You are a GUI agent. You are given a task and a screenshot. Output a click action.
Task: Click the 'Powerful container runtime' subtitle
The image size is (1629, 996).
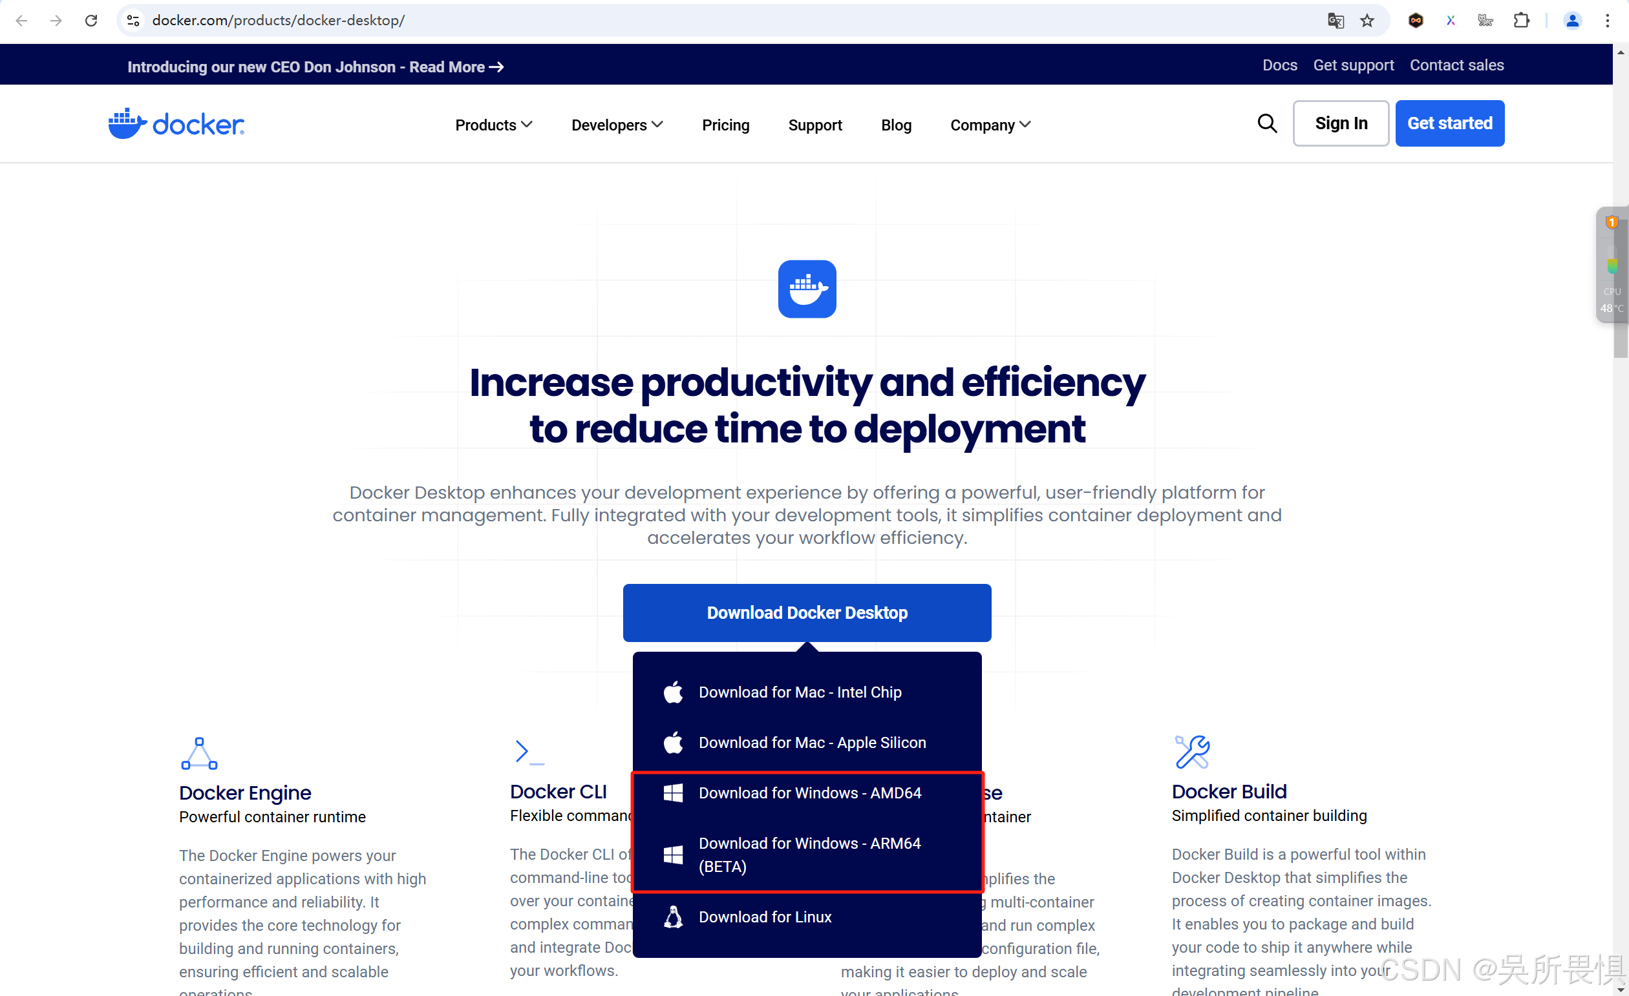[272, 817]
